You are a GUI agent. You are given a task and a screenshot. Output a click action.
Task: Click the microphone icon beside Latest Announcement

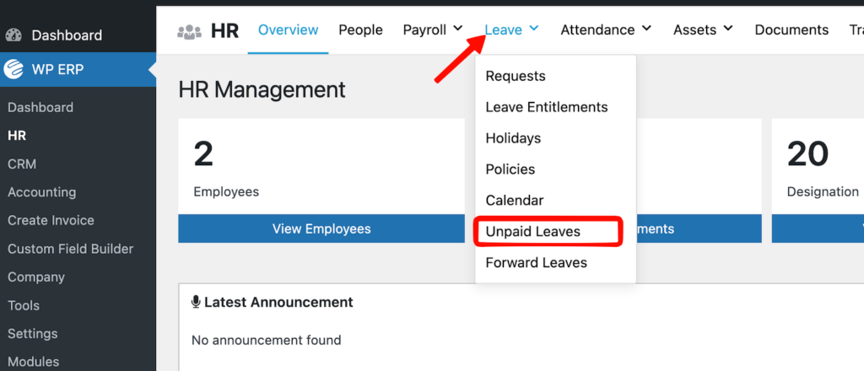click(x=196, y=302)
